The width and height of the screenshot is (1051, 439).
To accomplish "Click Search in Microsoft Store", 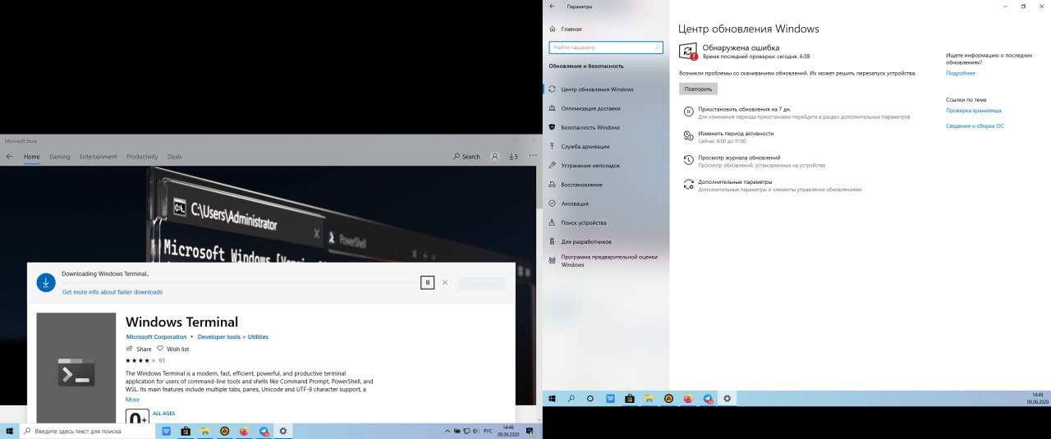I will 466,157.
